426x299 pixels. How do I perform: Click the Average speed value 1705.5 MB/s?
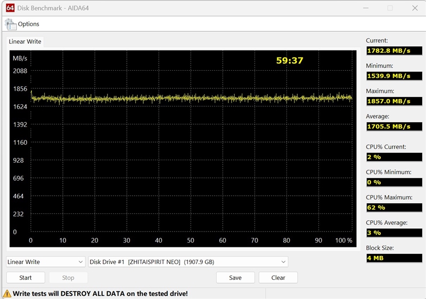[x=392, y=127]
